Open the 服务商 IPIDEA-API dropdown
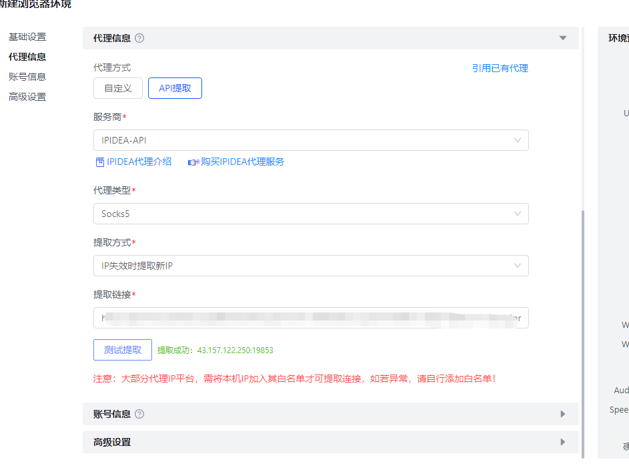The height and width of the screenshot is (468, 629). (x=311, y=140)
